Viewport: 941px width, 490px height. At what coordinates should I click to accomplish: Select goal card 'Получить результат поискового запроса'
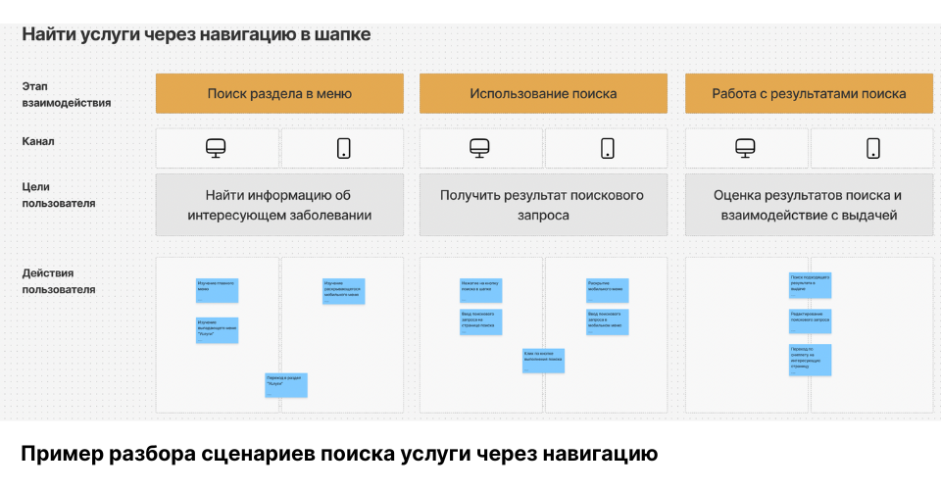(x=543, y=205)
